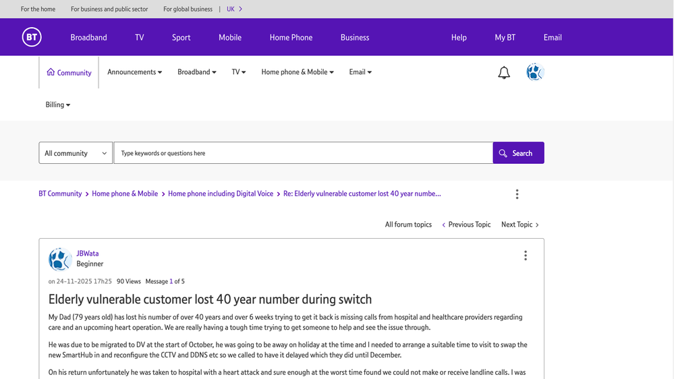Image resolution: width=674 pixels, height=379 pixels.
Task: Expand the Billing dropdown
Action: pos(57,105)
